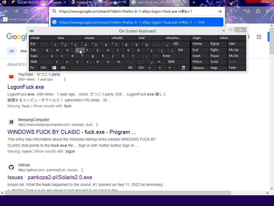
Task: Toggle the left Shift key on keyboard
Action: click(41, 62)
